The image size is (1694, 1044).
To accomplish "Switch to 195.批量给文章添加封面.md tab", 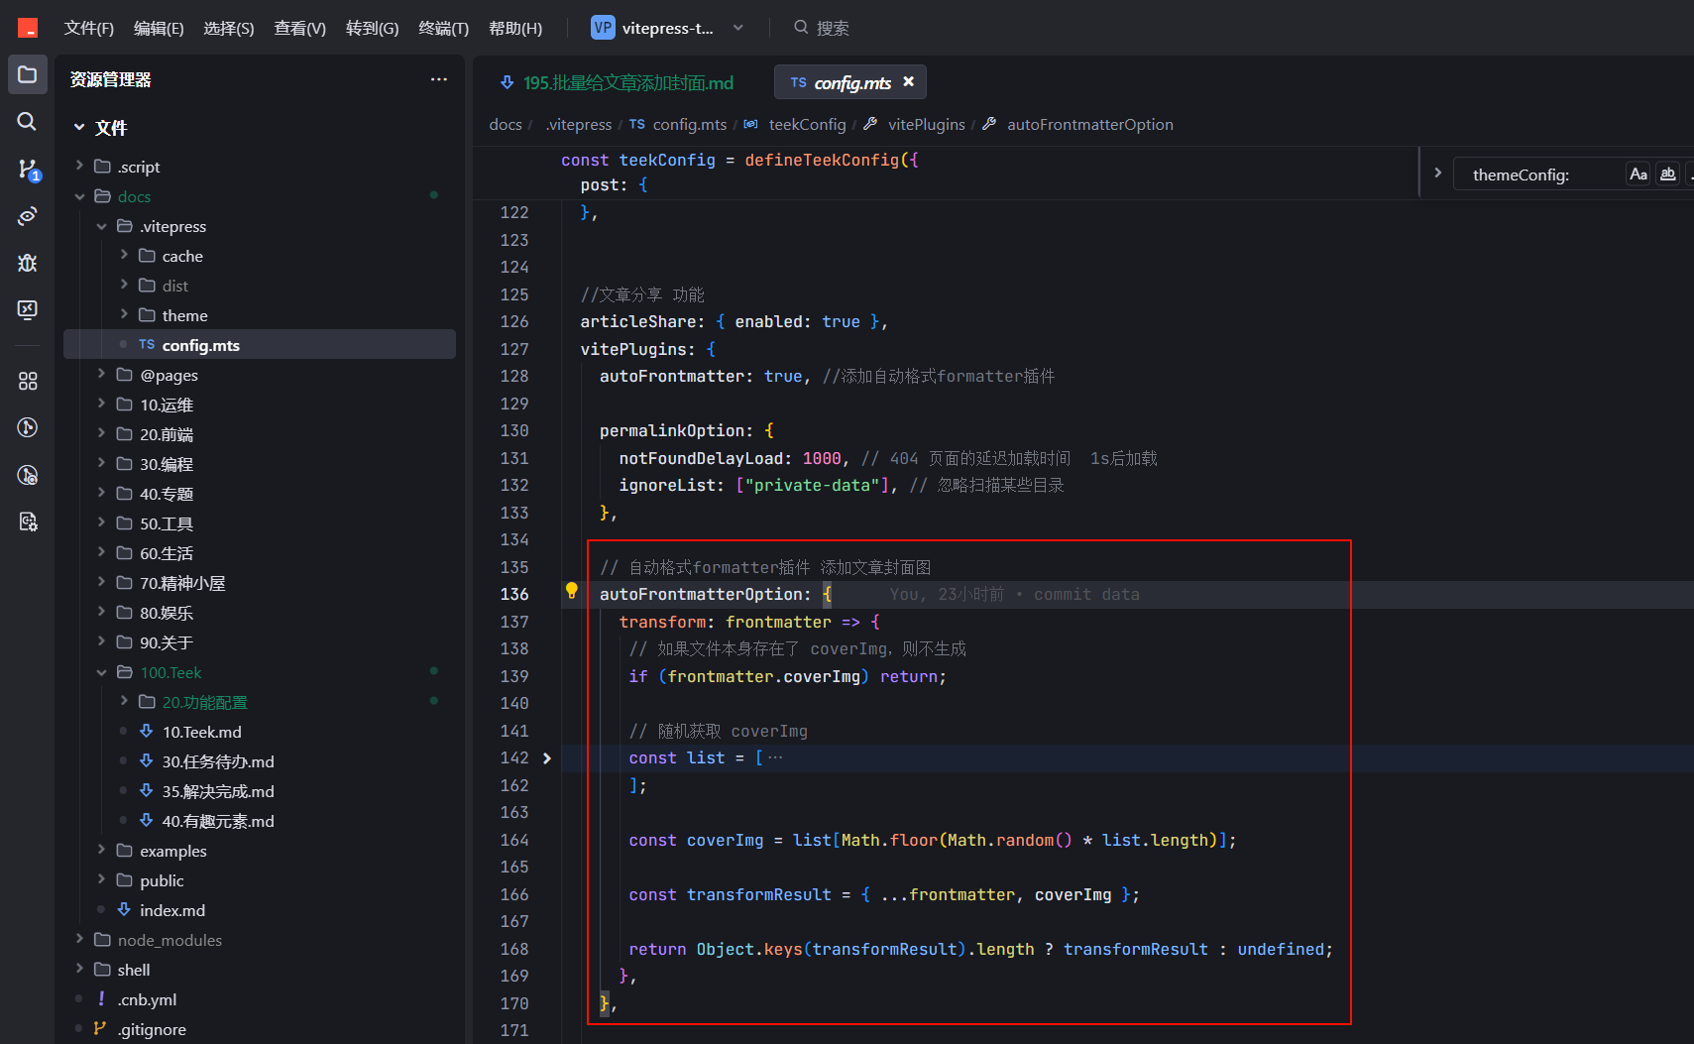I will pyautogui.click(x=618, y=82).
